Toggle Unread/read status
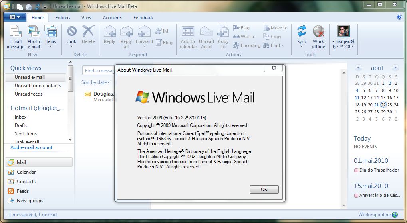The image size is (407, 223). click(x=206, y=37)
